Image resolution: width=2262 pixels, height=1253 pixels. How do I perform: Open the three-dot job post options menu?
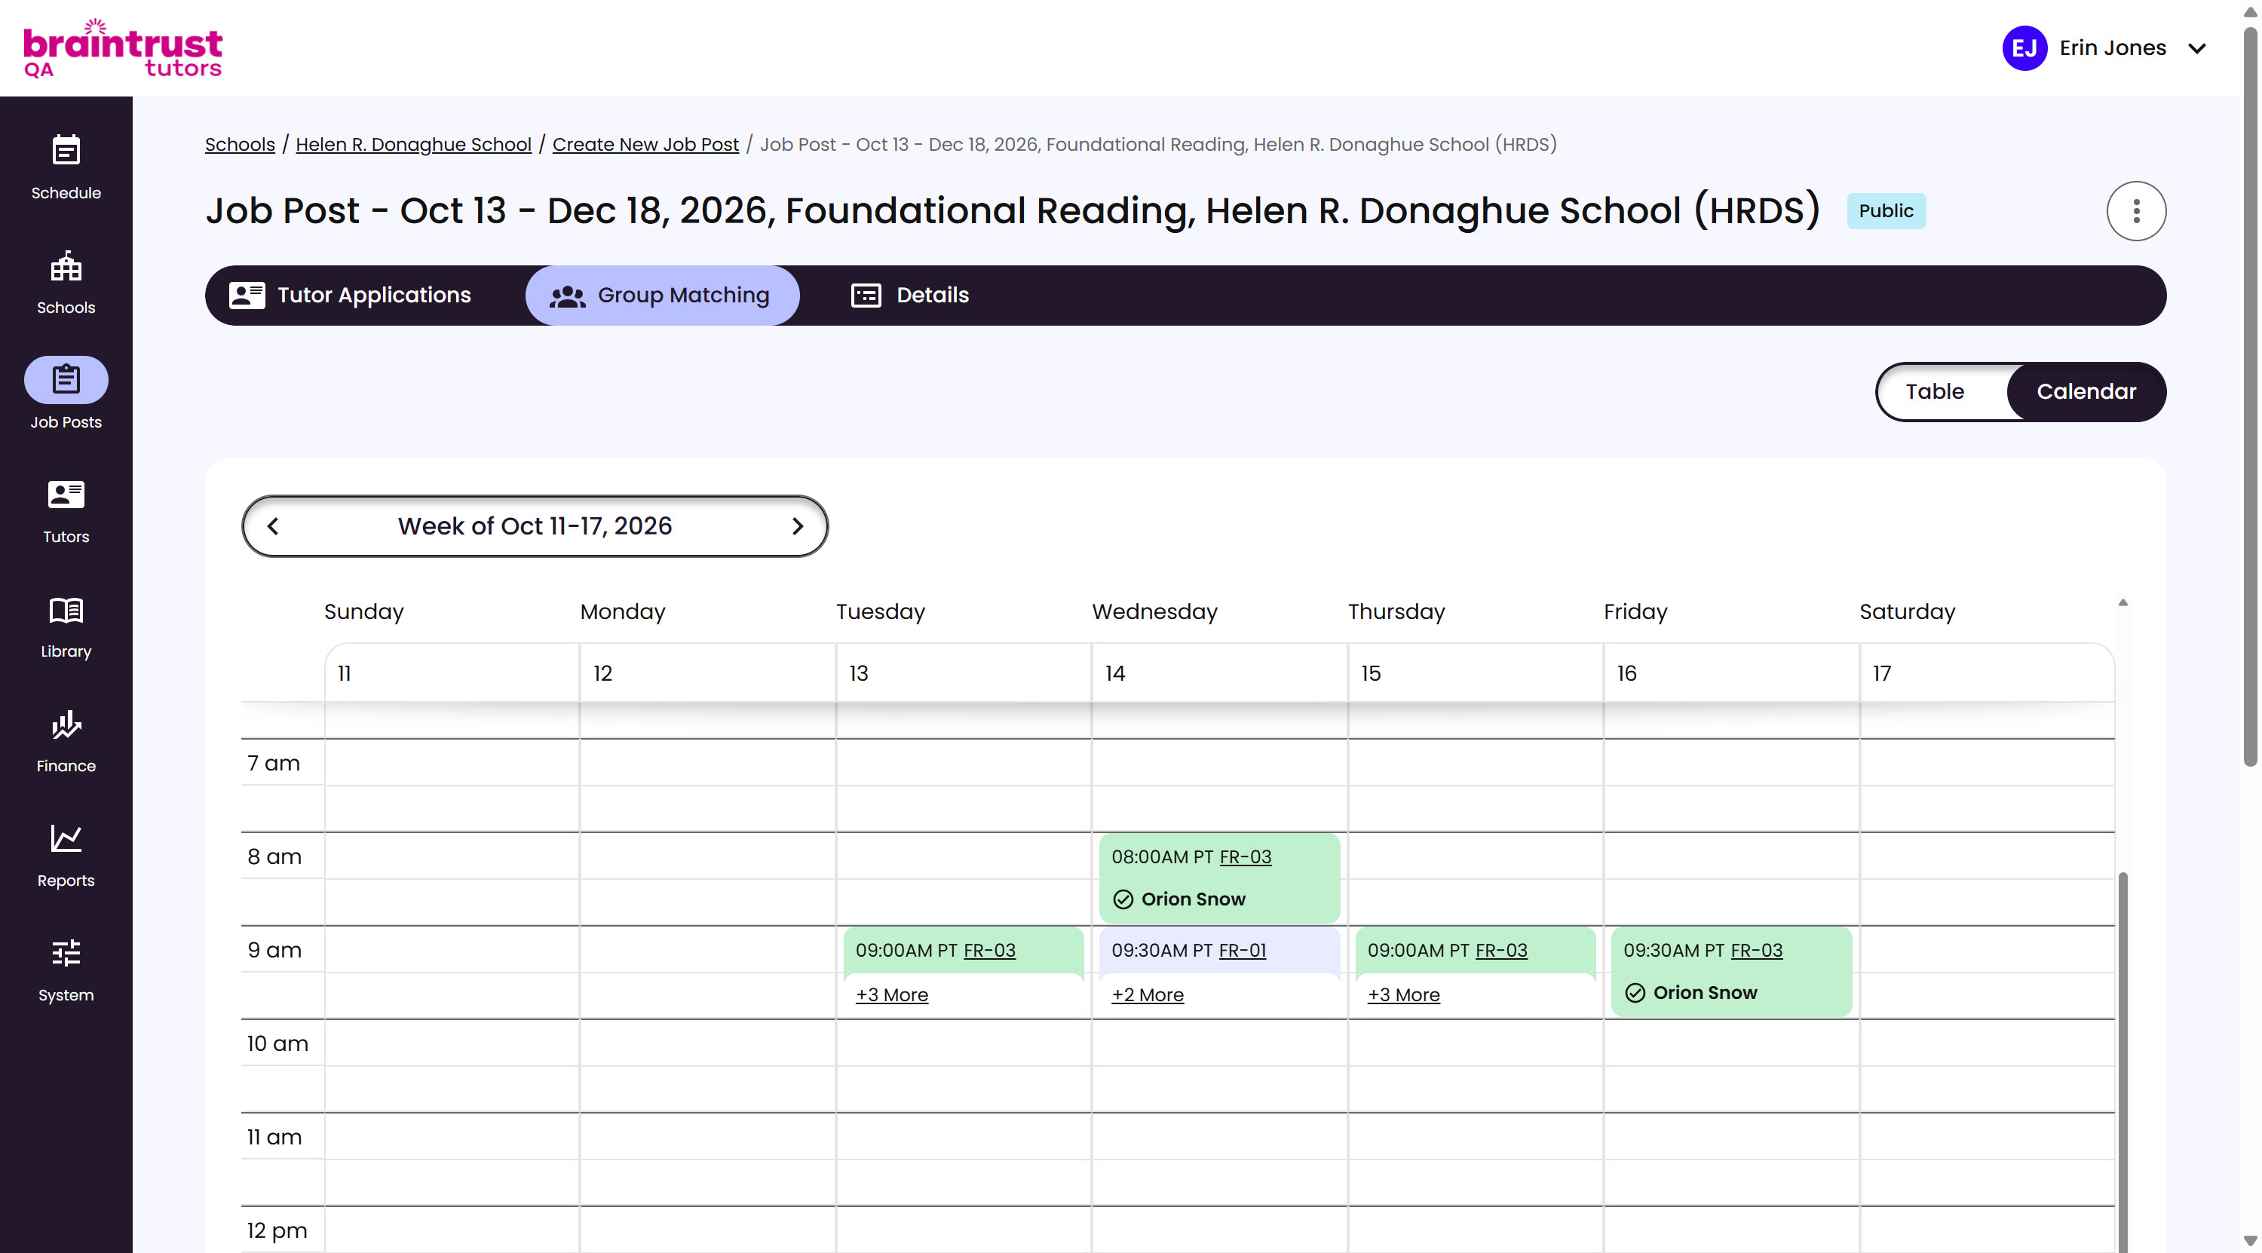(x=2135, y=211)
